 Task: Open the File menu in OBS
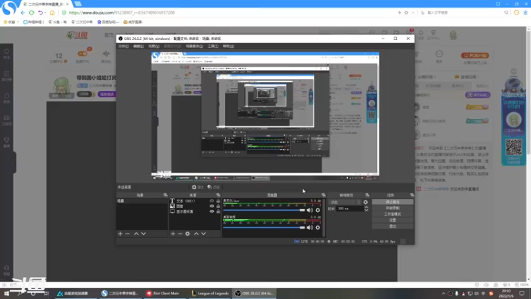(x=123, y=46)
